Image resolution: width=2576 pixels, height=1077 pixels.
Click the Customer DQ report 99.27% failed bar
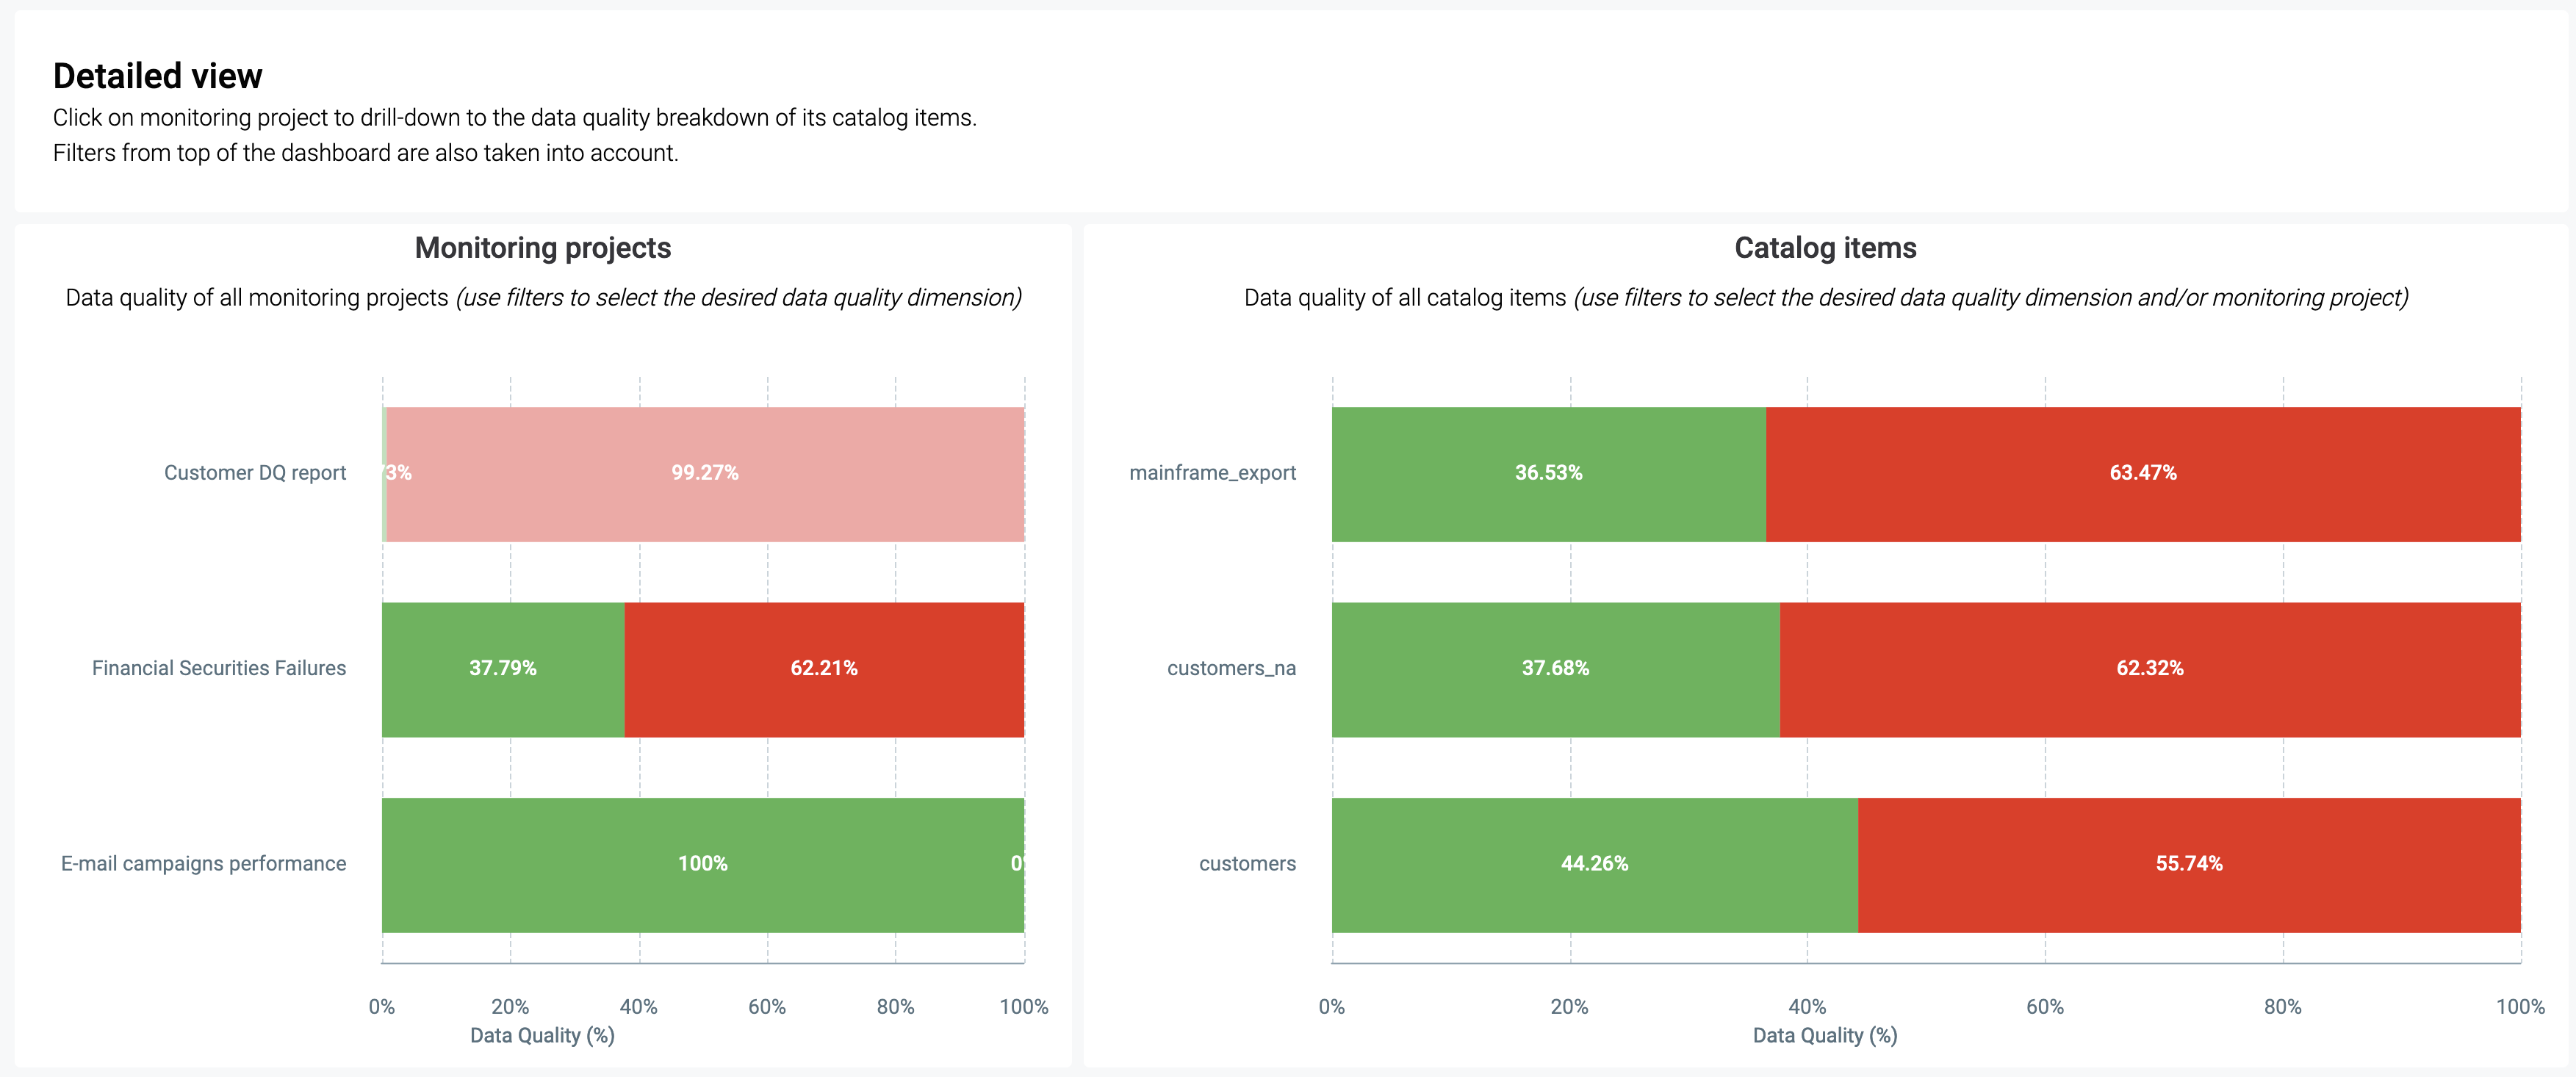tap(705, 474)
